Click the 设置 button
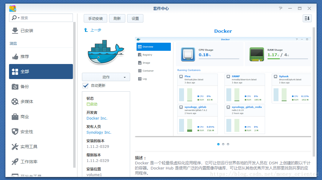The height and width of the screenshot is (180, 322). coord(135,18)
